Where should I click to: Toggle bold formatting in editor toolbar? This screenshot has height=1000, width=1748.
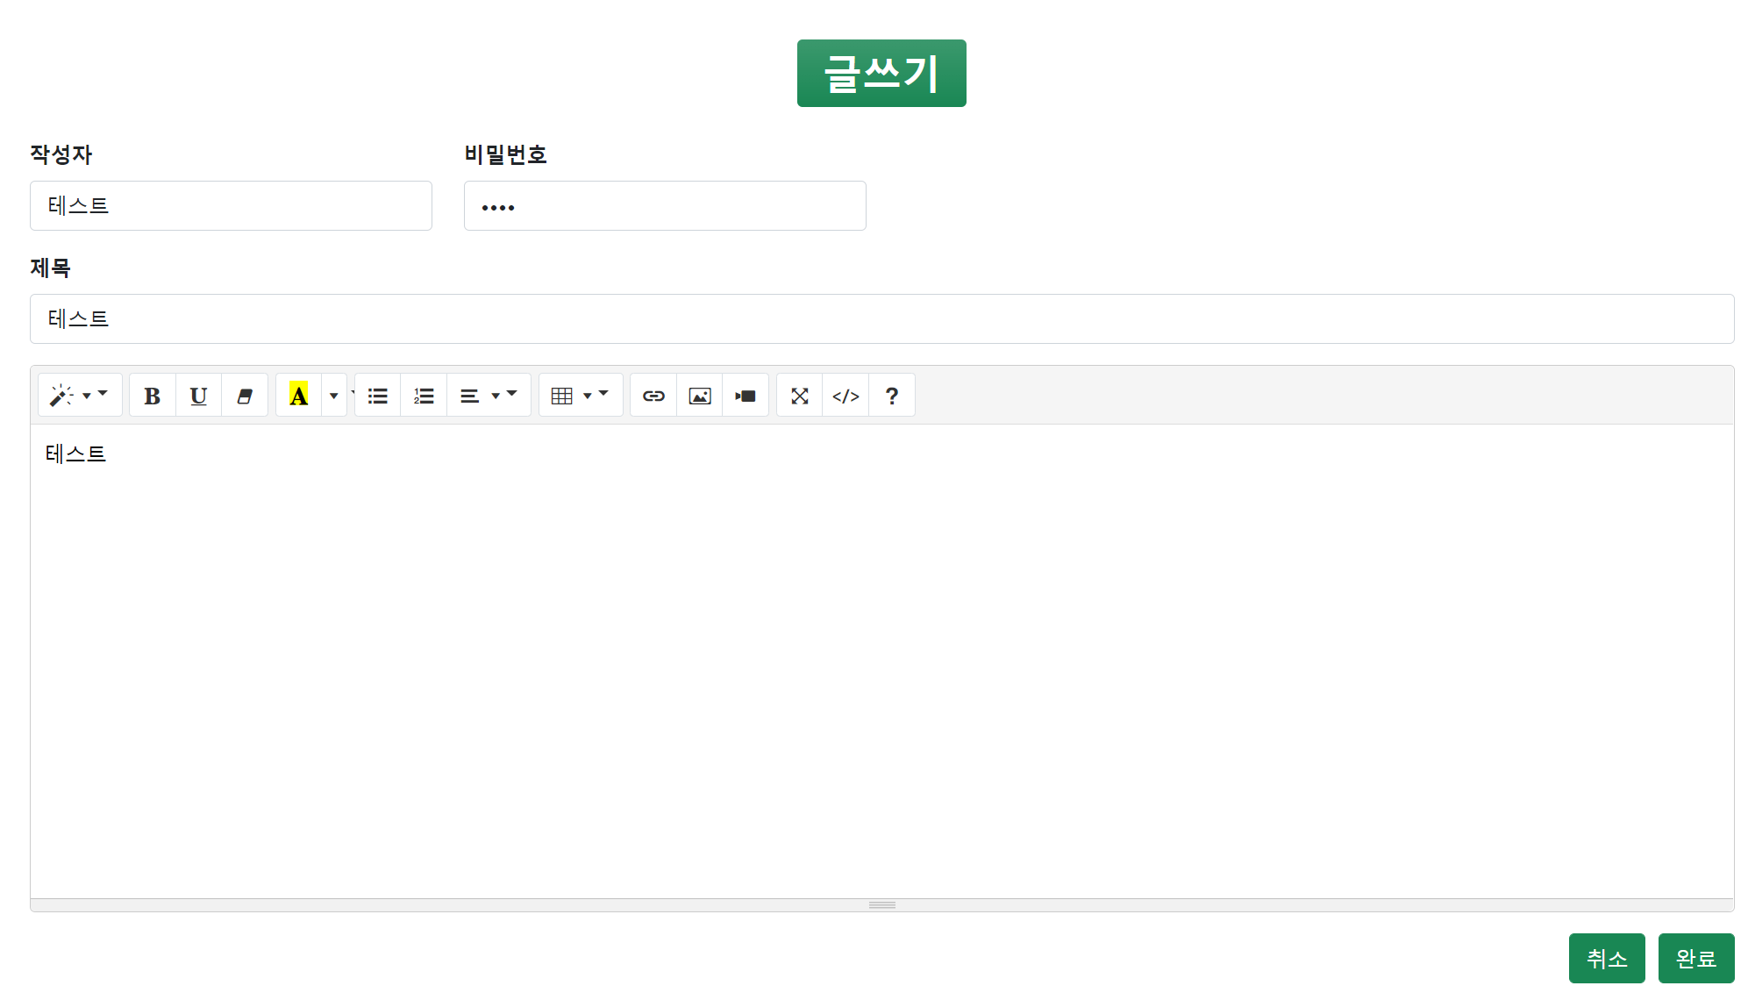(153, 396)
